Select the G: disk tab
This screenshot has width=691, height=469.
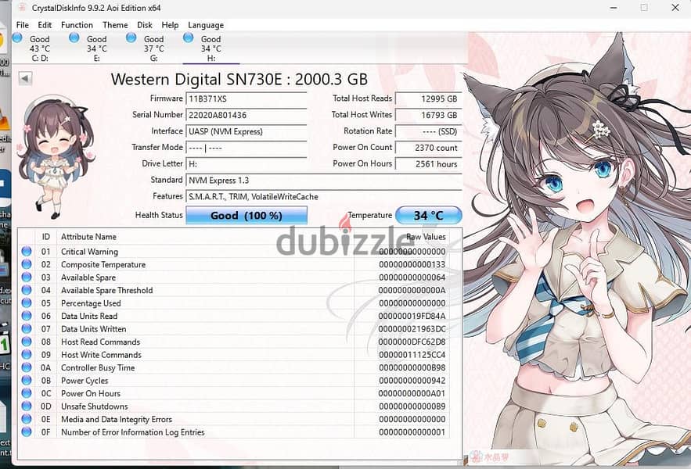(153, 48)
